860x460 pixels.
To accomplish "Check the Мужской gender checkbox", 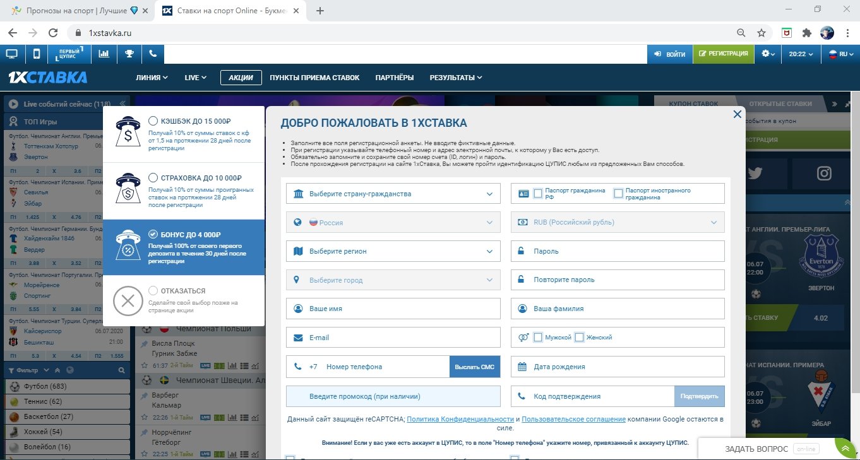I will (538, 338).
